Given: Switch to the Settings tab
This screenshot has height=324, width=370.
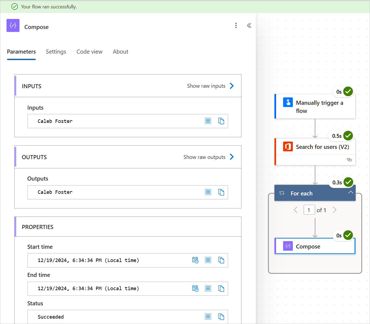Looking at the screenshot, I should (56, 52).
